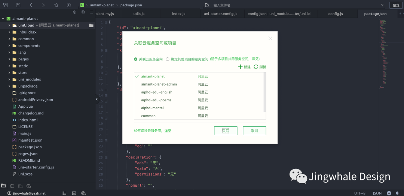Expand the pages folder
The width and height of the screenshot is (404, 196).
9,59
